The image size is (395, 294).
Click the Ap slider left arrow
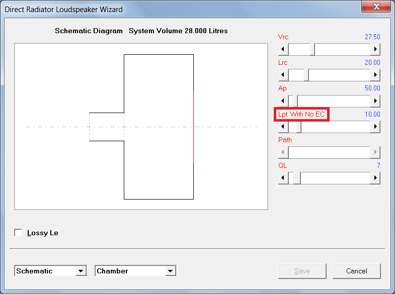(x=283, y=101)
